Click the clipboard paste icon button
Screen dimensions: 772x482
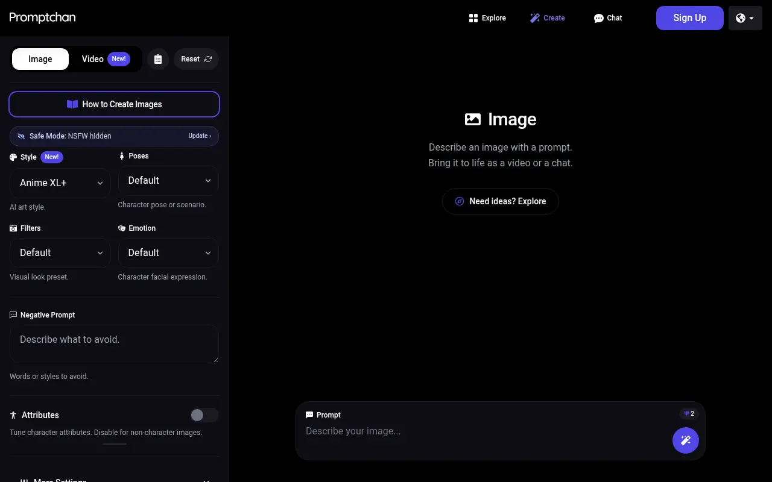(x=158, y=59)
